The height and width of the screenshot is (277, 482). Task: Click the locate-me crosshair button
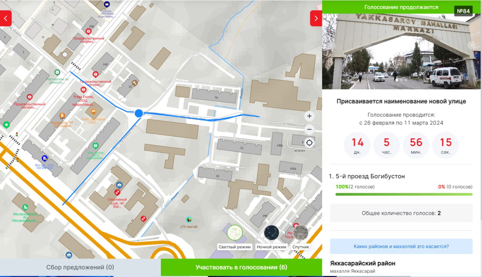point(309,143)
